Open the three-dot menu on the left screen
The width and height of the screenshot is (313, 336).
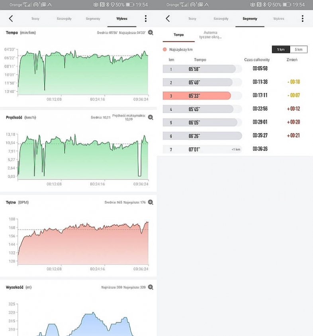[146, 19]
